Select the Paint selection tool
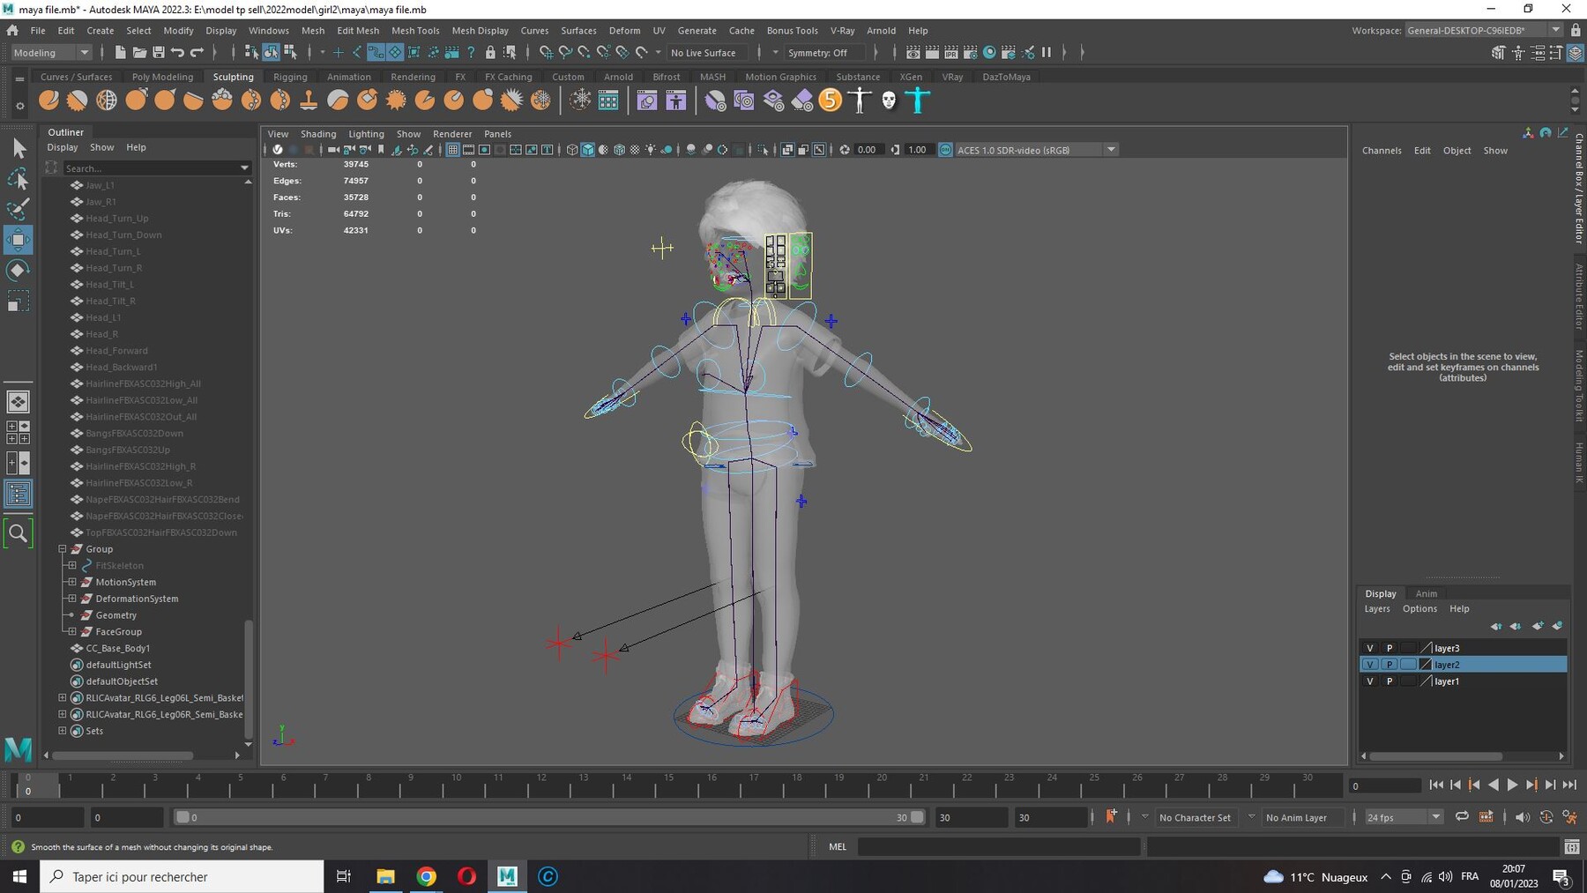Image resolution: width=1587 pixels, height=893 pixels. [x=18, y=210]
